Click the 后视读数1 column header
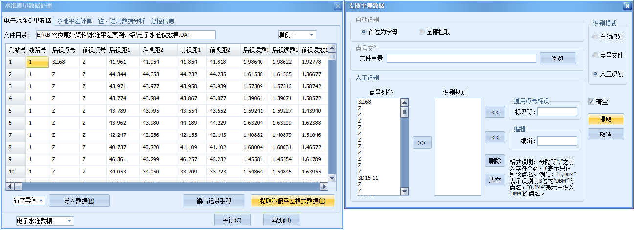The height and width of the screenshot is (230, 634). 255,50
